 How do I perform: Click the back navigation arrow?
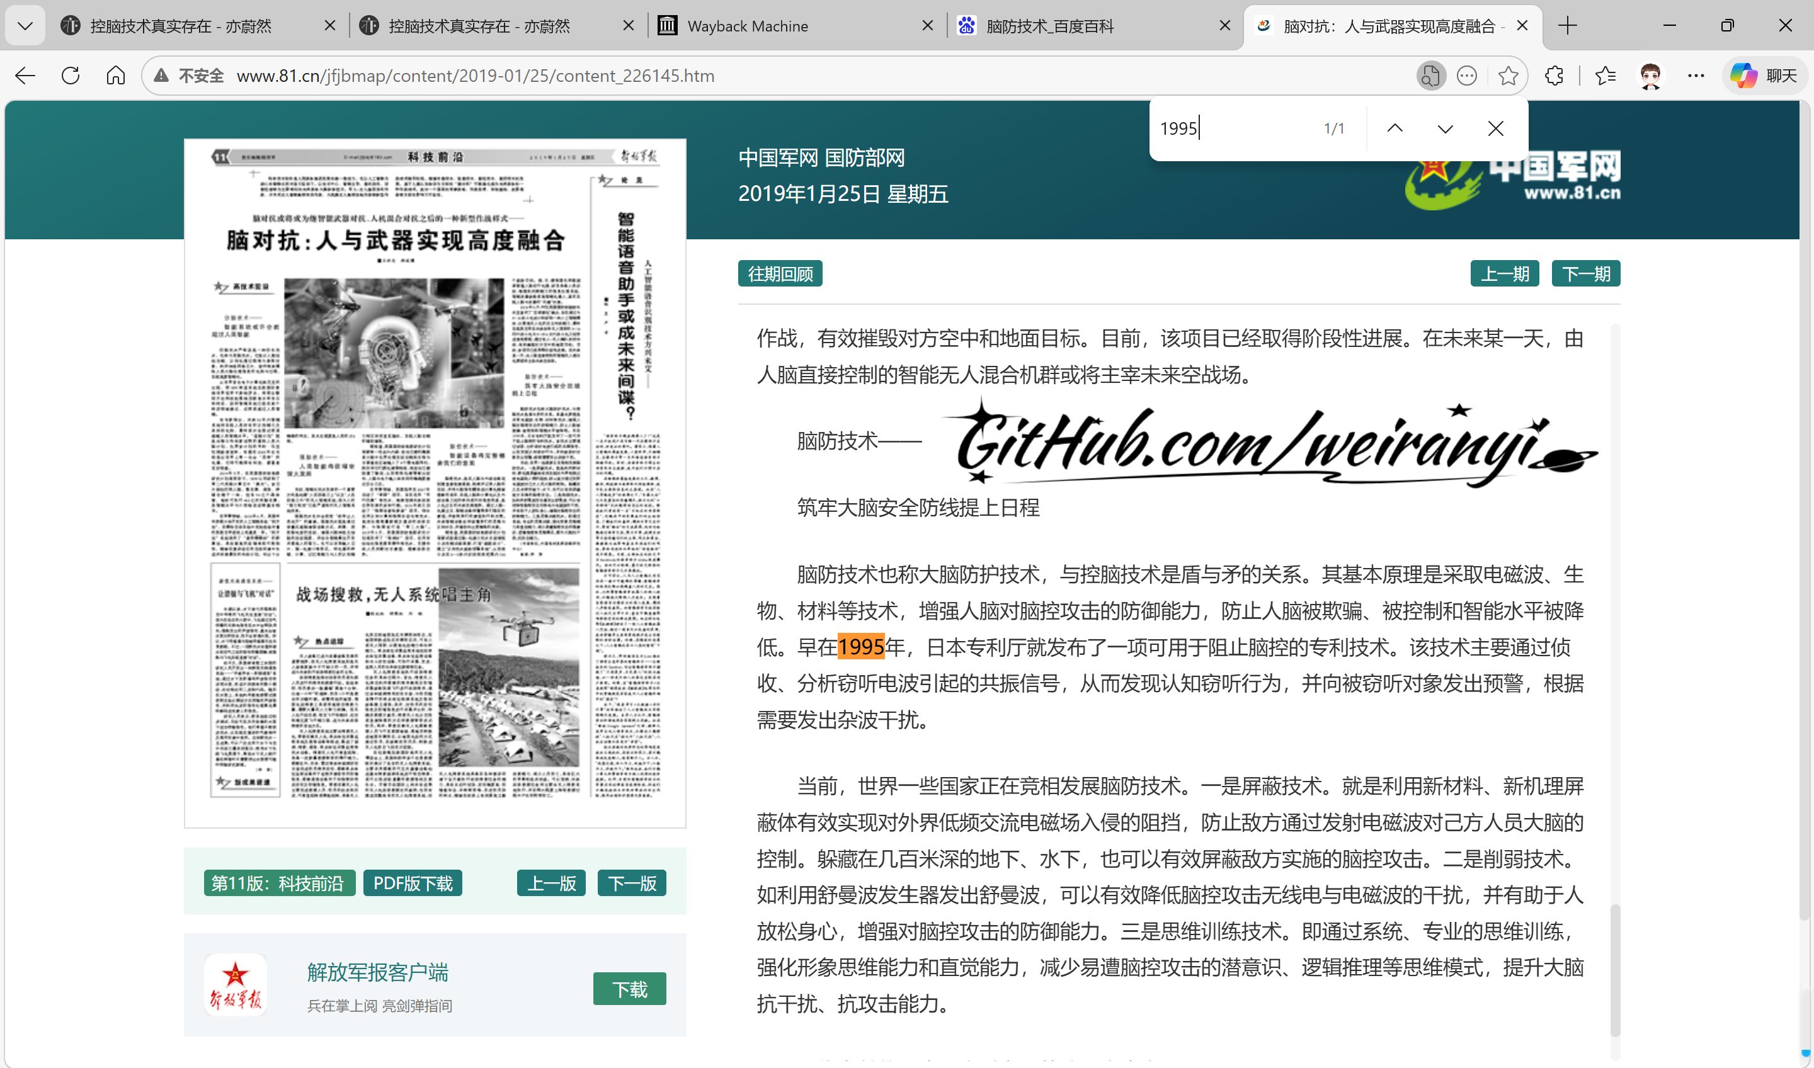tap(25, 76)
